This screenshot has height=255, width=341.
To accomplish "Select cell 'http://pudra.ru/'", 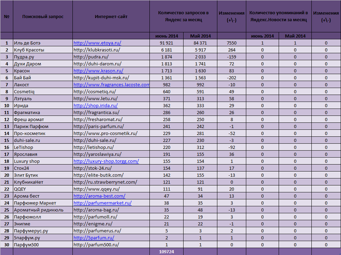I will (111, 57).
